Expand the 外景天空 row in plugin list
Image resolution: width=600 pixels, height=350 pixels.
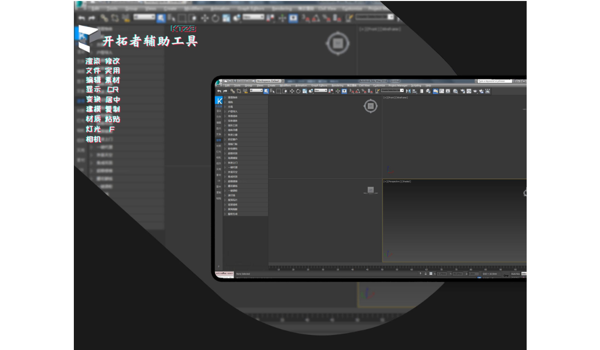tap(245, 172)
